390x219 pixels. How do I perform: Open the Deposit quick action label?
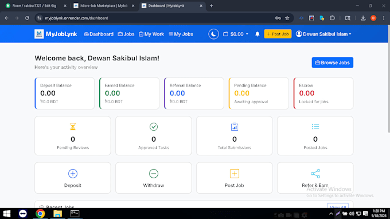(73, 185)
